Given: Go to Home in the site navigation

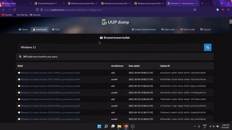Looking at the screenshot, I should [23, 30].
